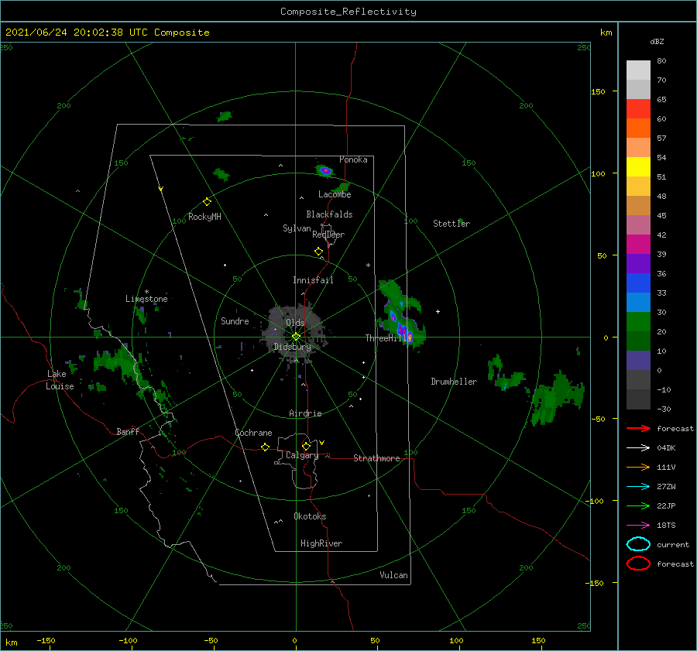Click the 80 value on dBZ scale

coord(661,61)
